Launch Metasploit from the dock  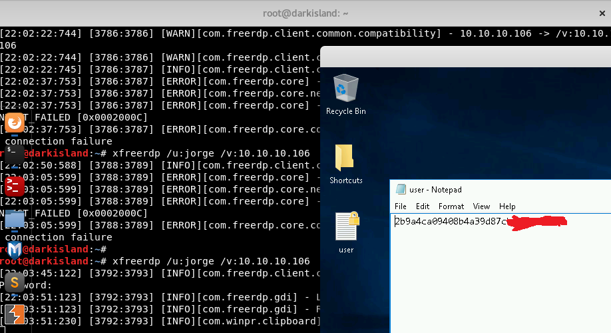point(15,250)
